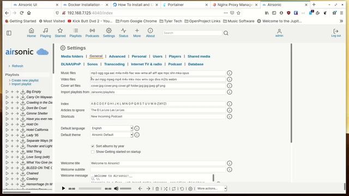Show info for Shortcuts field
Image resolution: width=349 pixels, height=196 pixels.
coord(230,117)
